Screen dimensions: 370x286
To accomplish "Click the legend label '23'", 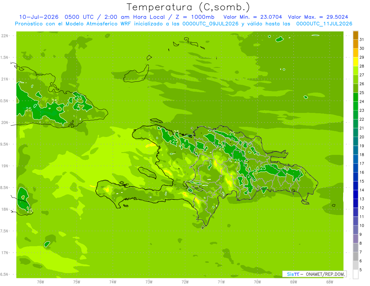I will click(x=362, y=110).
